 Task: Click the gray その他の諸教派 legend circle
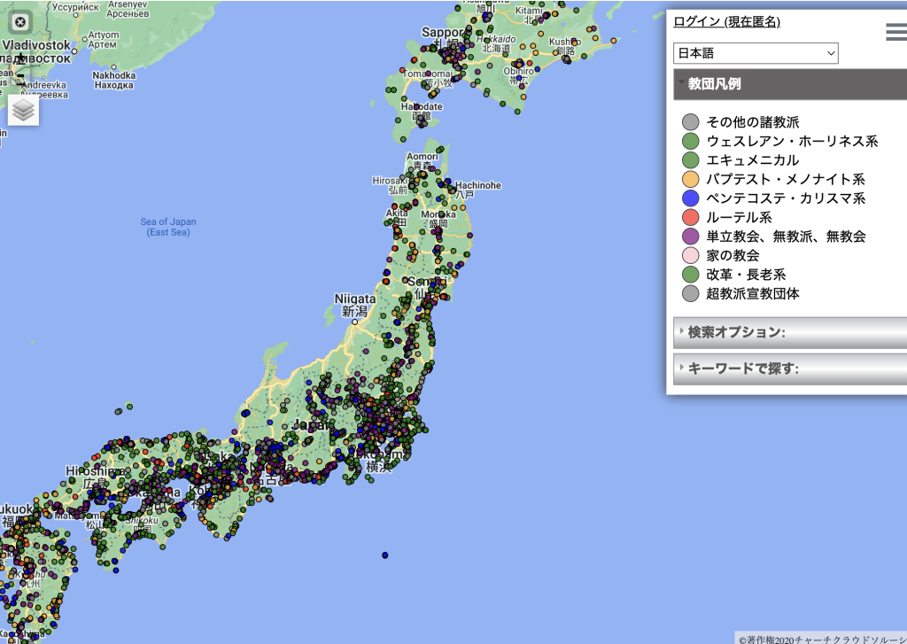click(691, 122)
